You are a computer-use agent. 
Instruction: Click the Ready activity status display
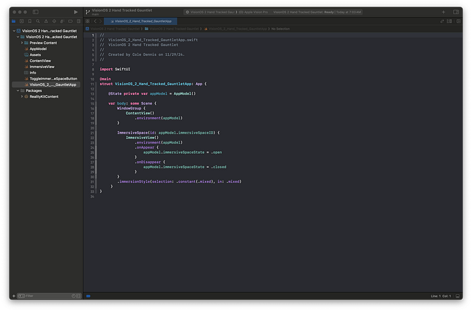pyautogui.click(x=317, y=12)
